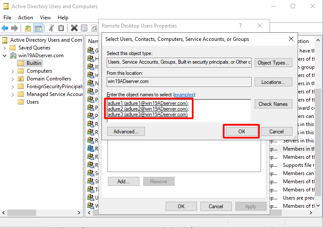Click Cancel in Remote Desktop Users Properties
The width and height of the screenshot is (323, 228).
click(x=216, y=206)
